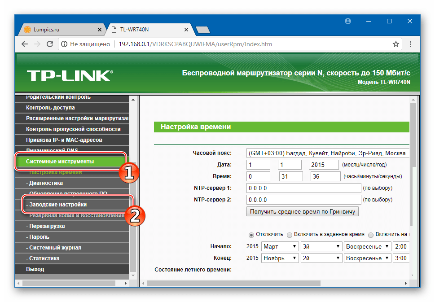The width and height of the screenshot is (435, 302).
Task: Click the browser back arrow
Action: [25, 44]
